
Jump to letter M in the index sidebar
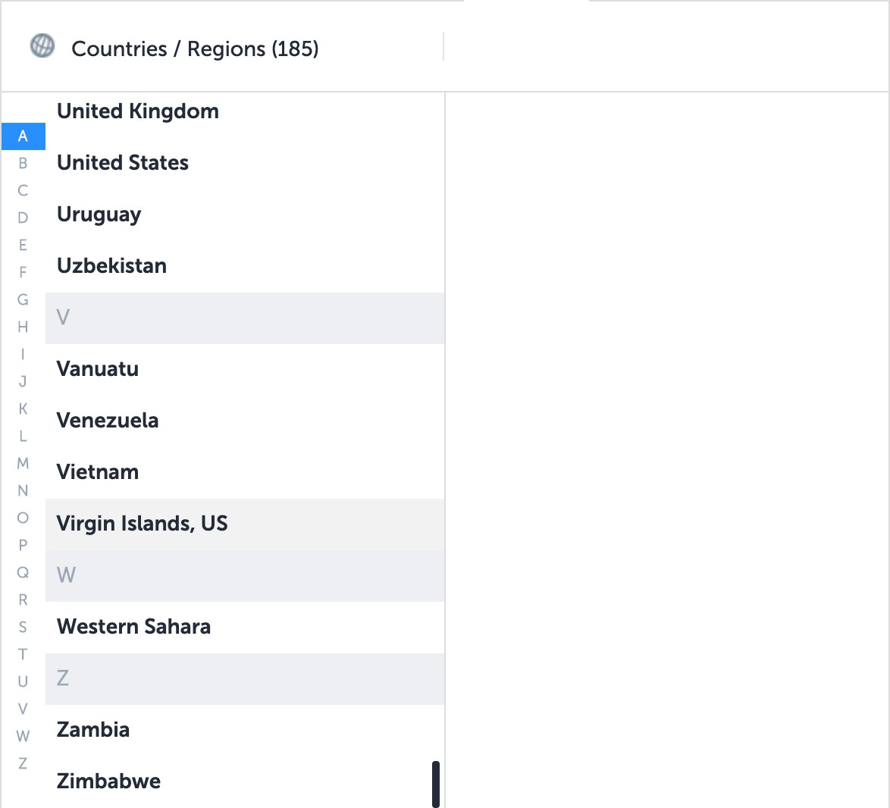point(24,463)
